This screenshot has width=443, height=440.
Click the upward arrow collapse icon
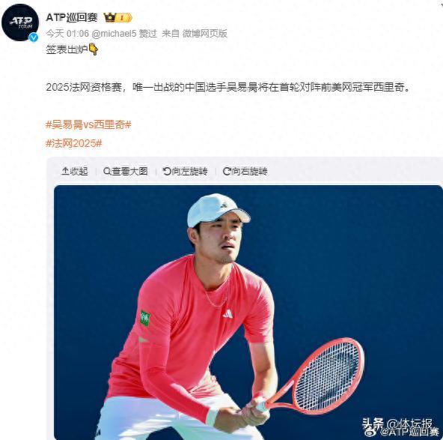pos(65,171)
